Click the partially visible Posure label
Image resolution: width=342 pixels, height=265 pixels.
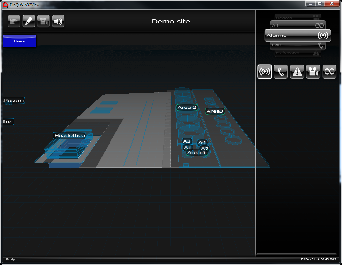click(x=13, y=100)
